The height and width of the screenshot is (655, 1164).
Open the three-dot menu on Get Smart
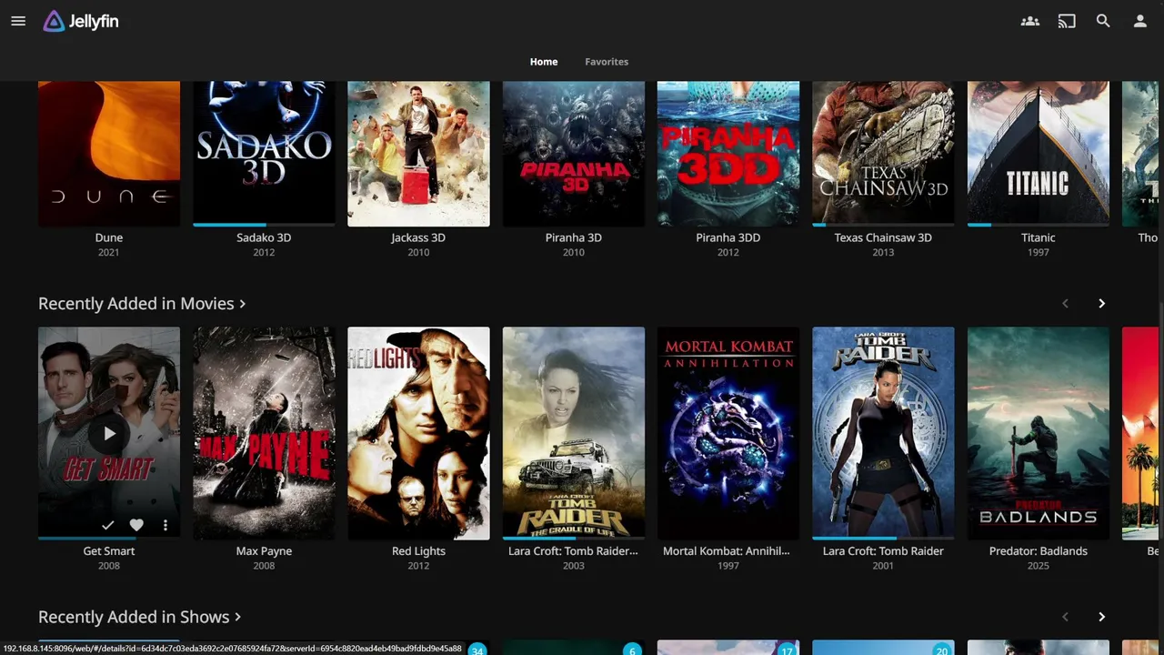pyautogui.click(x=165, y=525)
